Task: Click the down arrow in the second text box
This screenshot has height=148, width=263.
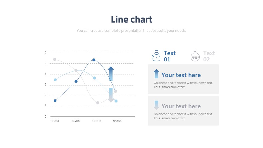Action: (156, 105)
